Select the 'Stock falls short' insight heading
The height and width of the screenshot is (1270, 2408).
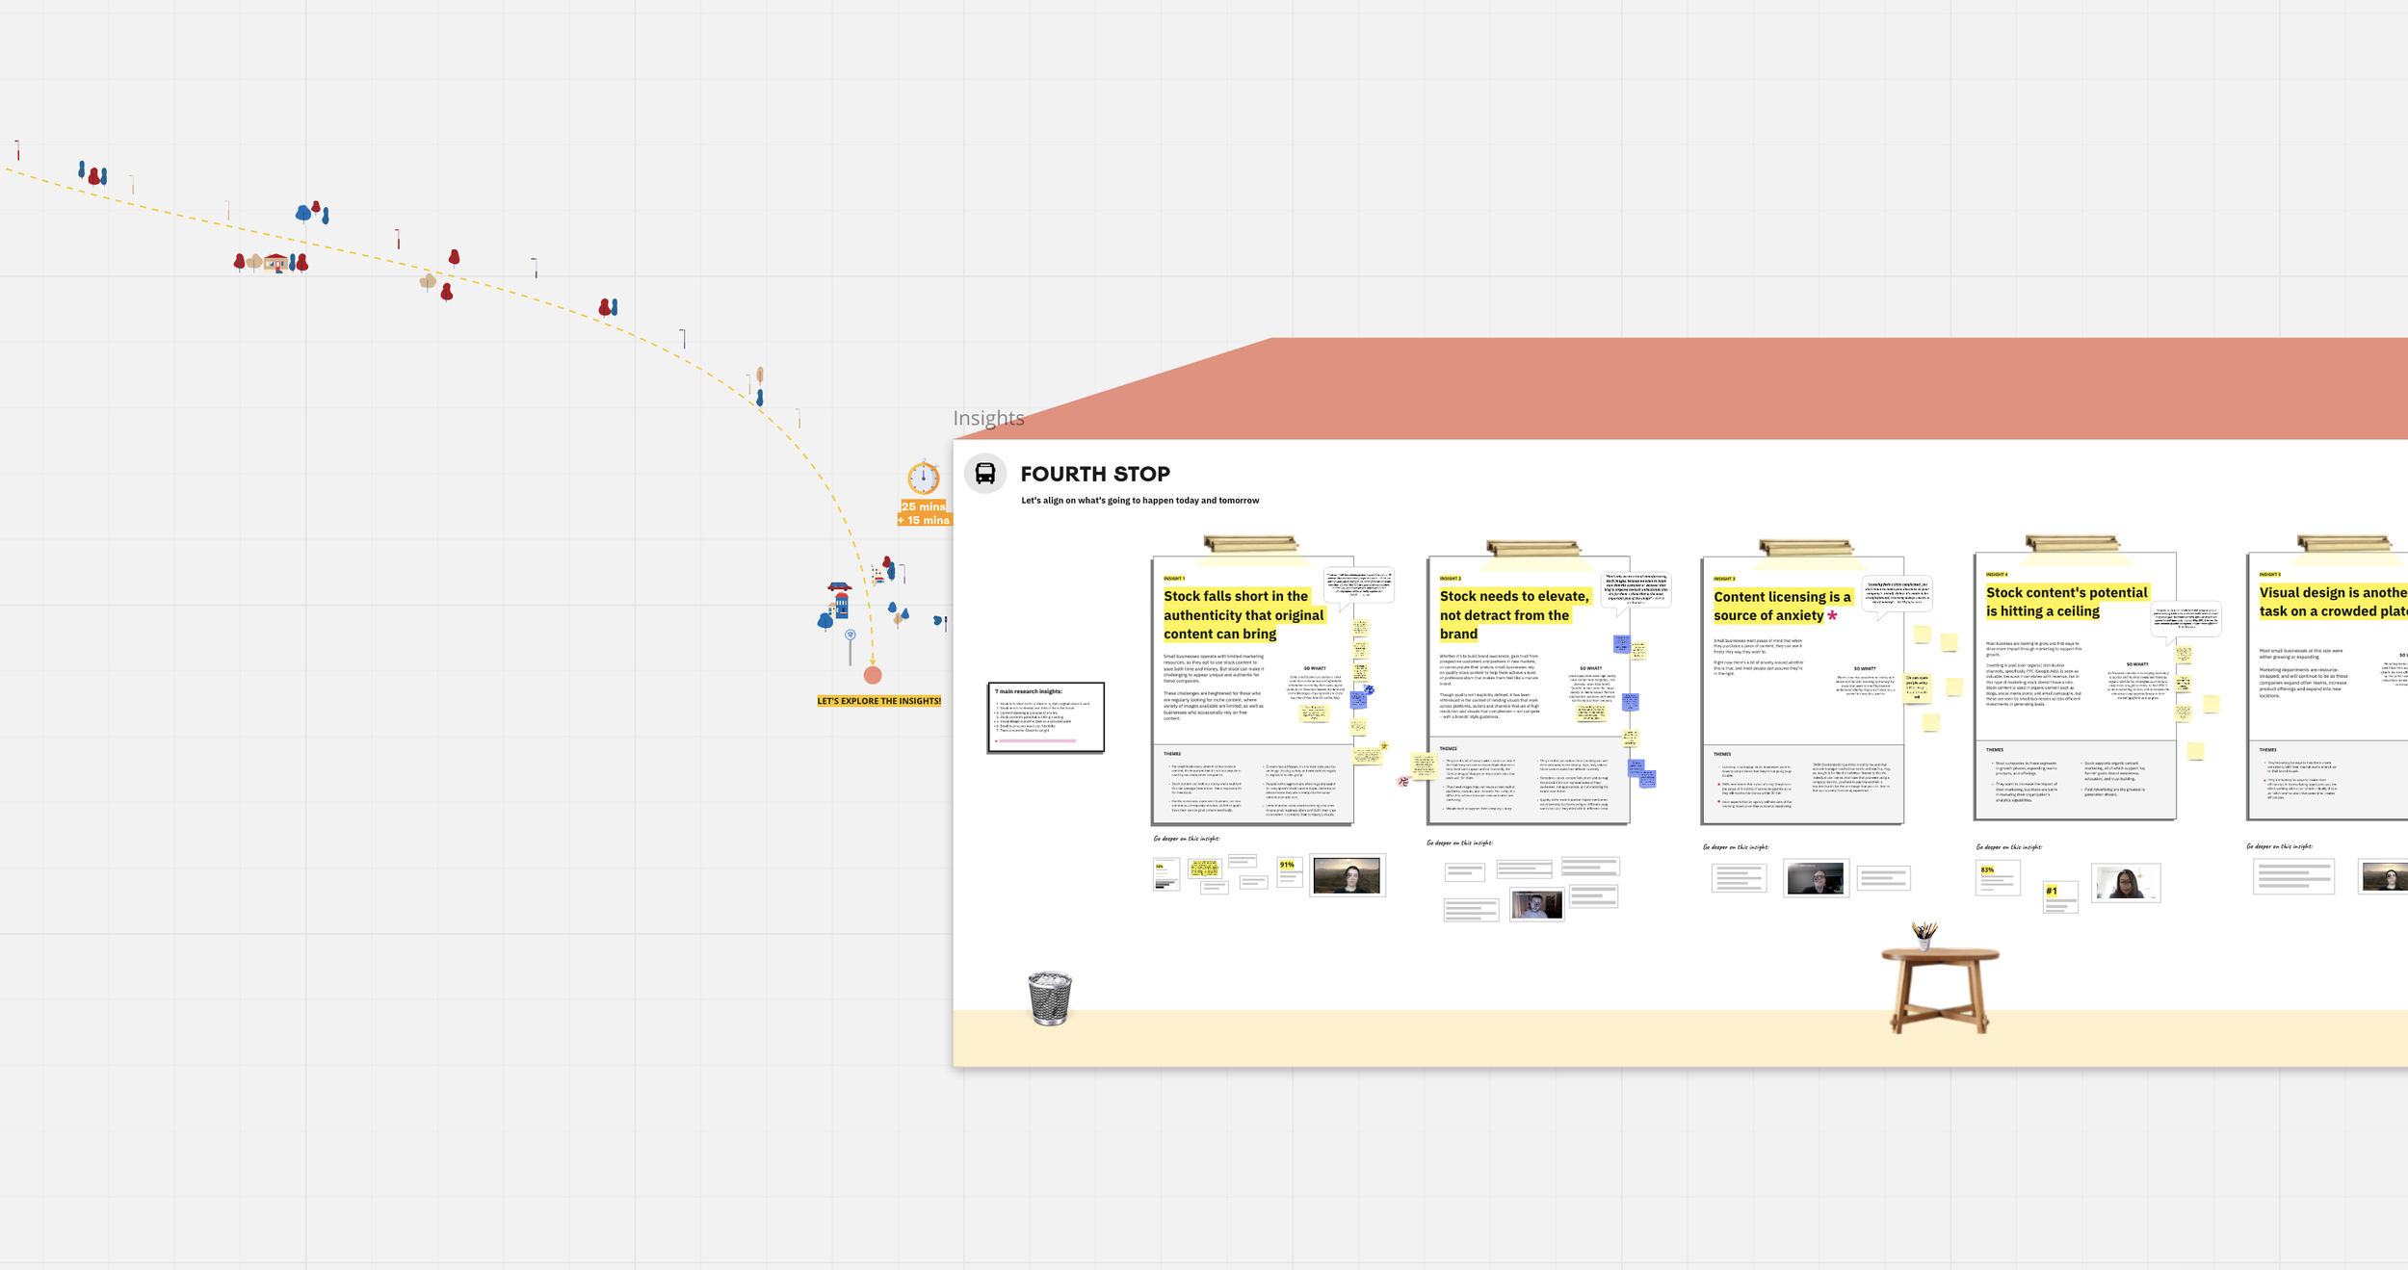[1243, 615]
